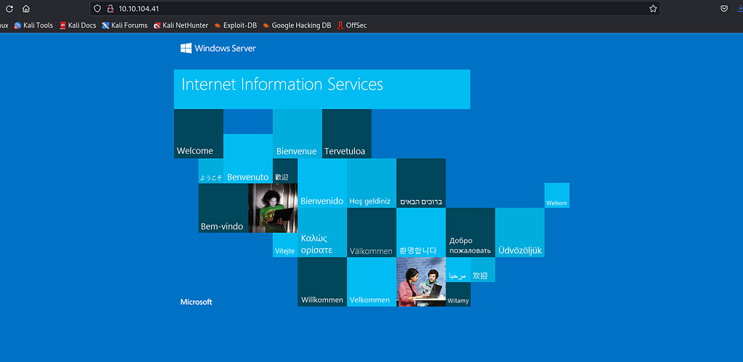Click the photo of two people at laptop
This screenshot has width=743, height=362.
point(421,282)
